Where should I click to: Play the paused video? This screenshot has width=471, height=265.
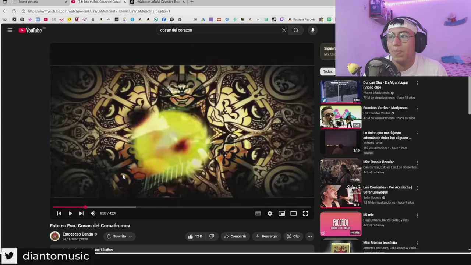(70, 213)
